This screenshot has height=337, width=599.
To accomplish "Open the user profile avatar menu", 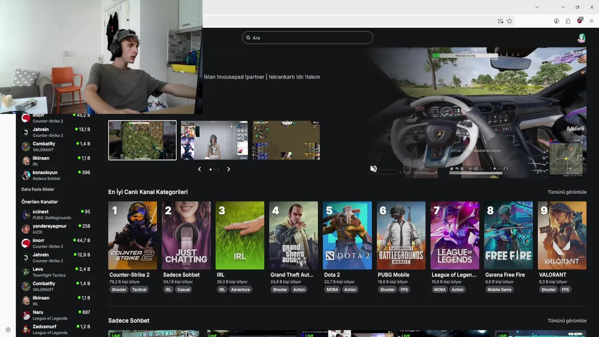I will [x=581, y=38].
